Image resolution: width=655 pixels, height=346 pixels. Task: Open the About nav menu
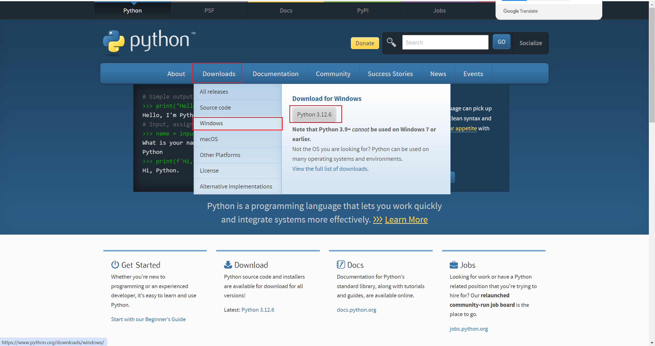pyautogui.click(x=176, y=74)
